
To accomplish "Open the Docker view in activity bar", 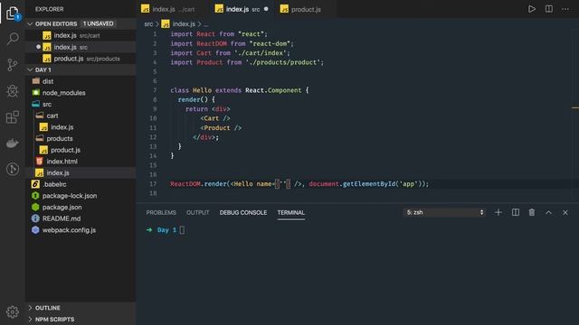I will 13,143.
